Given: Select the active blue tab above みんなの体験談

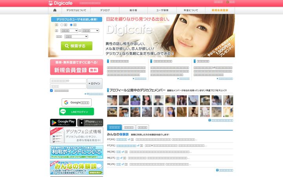Looking at the screenshot, I should point(114,127).
